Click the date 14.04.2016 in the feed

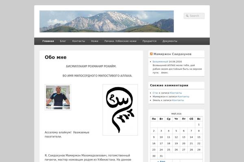[x=175, y=62]
